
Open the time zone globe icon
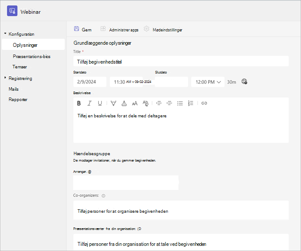tap(244, 81)
